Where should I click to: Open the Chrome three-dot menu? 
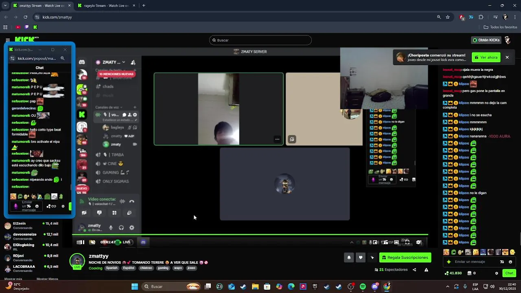click(515, 17)
